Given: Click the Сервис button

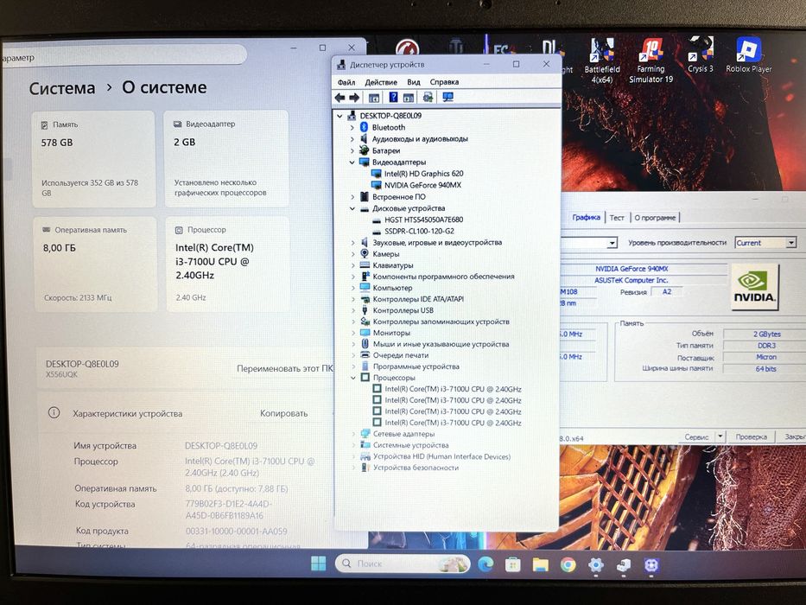Looking at the screenshot, I should point(696,436).
